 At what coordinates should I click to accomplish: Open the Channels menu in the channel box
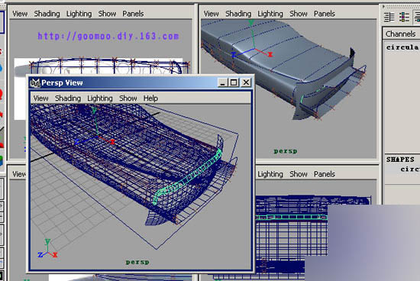pos(400,34)
